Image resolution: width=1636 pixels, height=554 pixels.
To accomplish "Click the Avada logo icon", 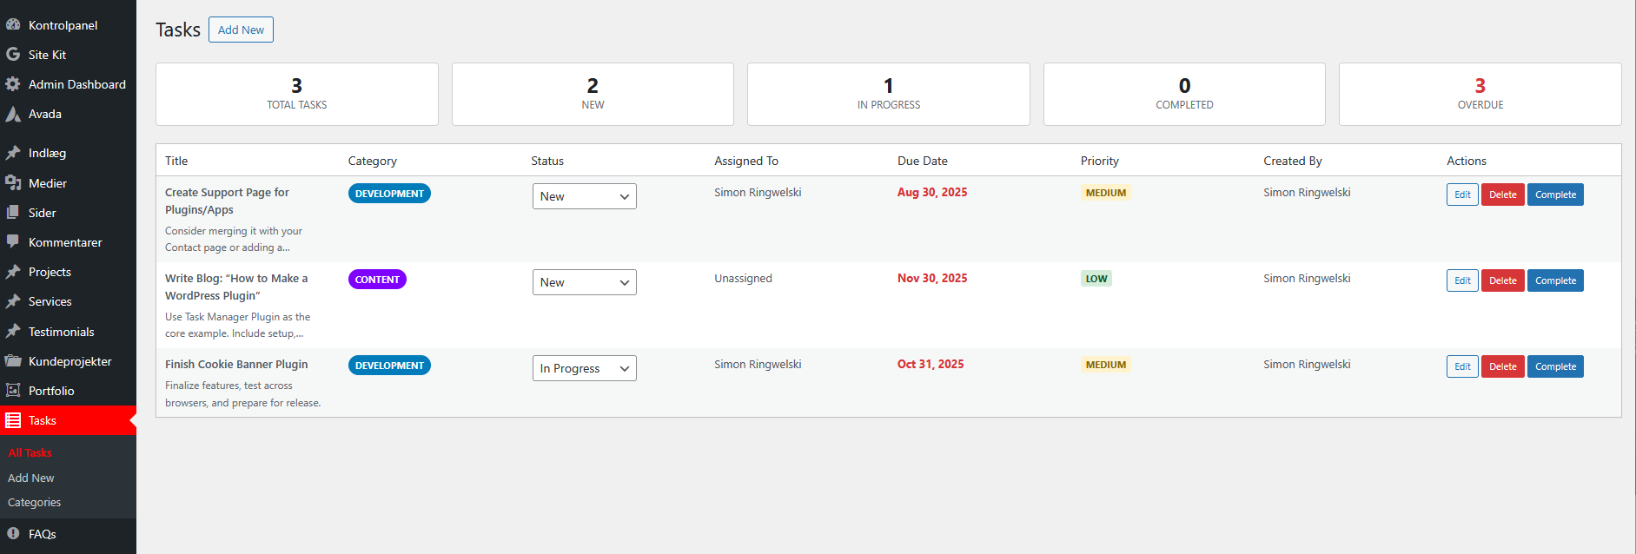I will (13, 114).
